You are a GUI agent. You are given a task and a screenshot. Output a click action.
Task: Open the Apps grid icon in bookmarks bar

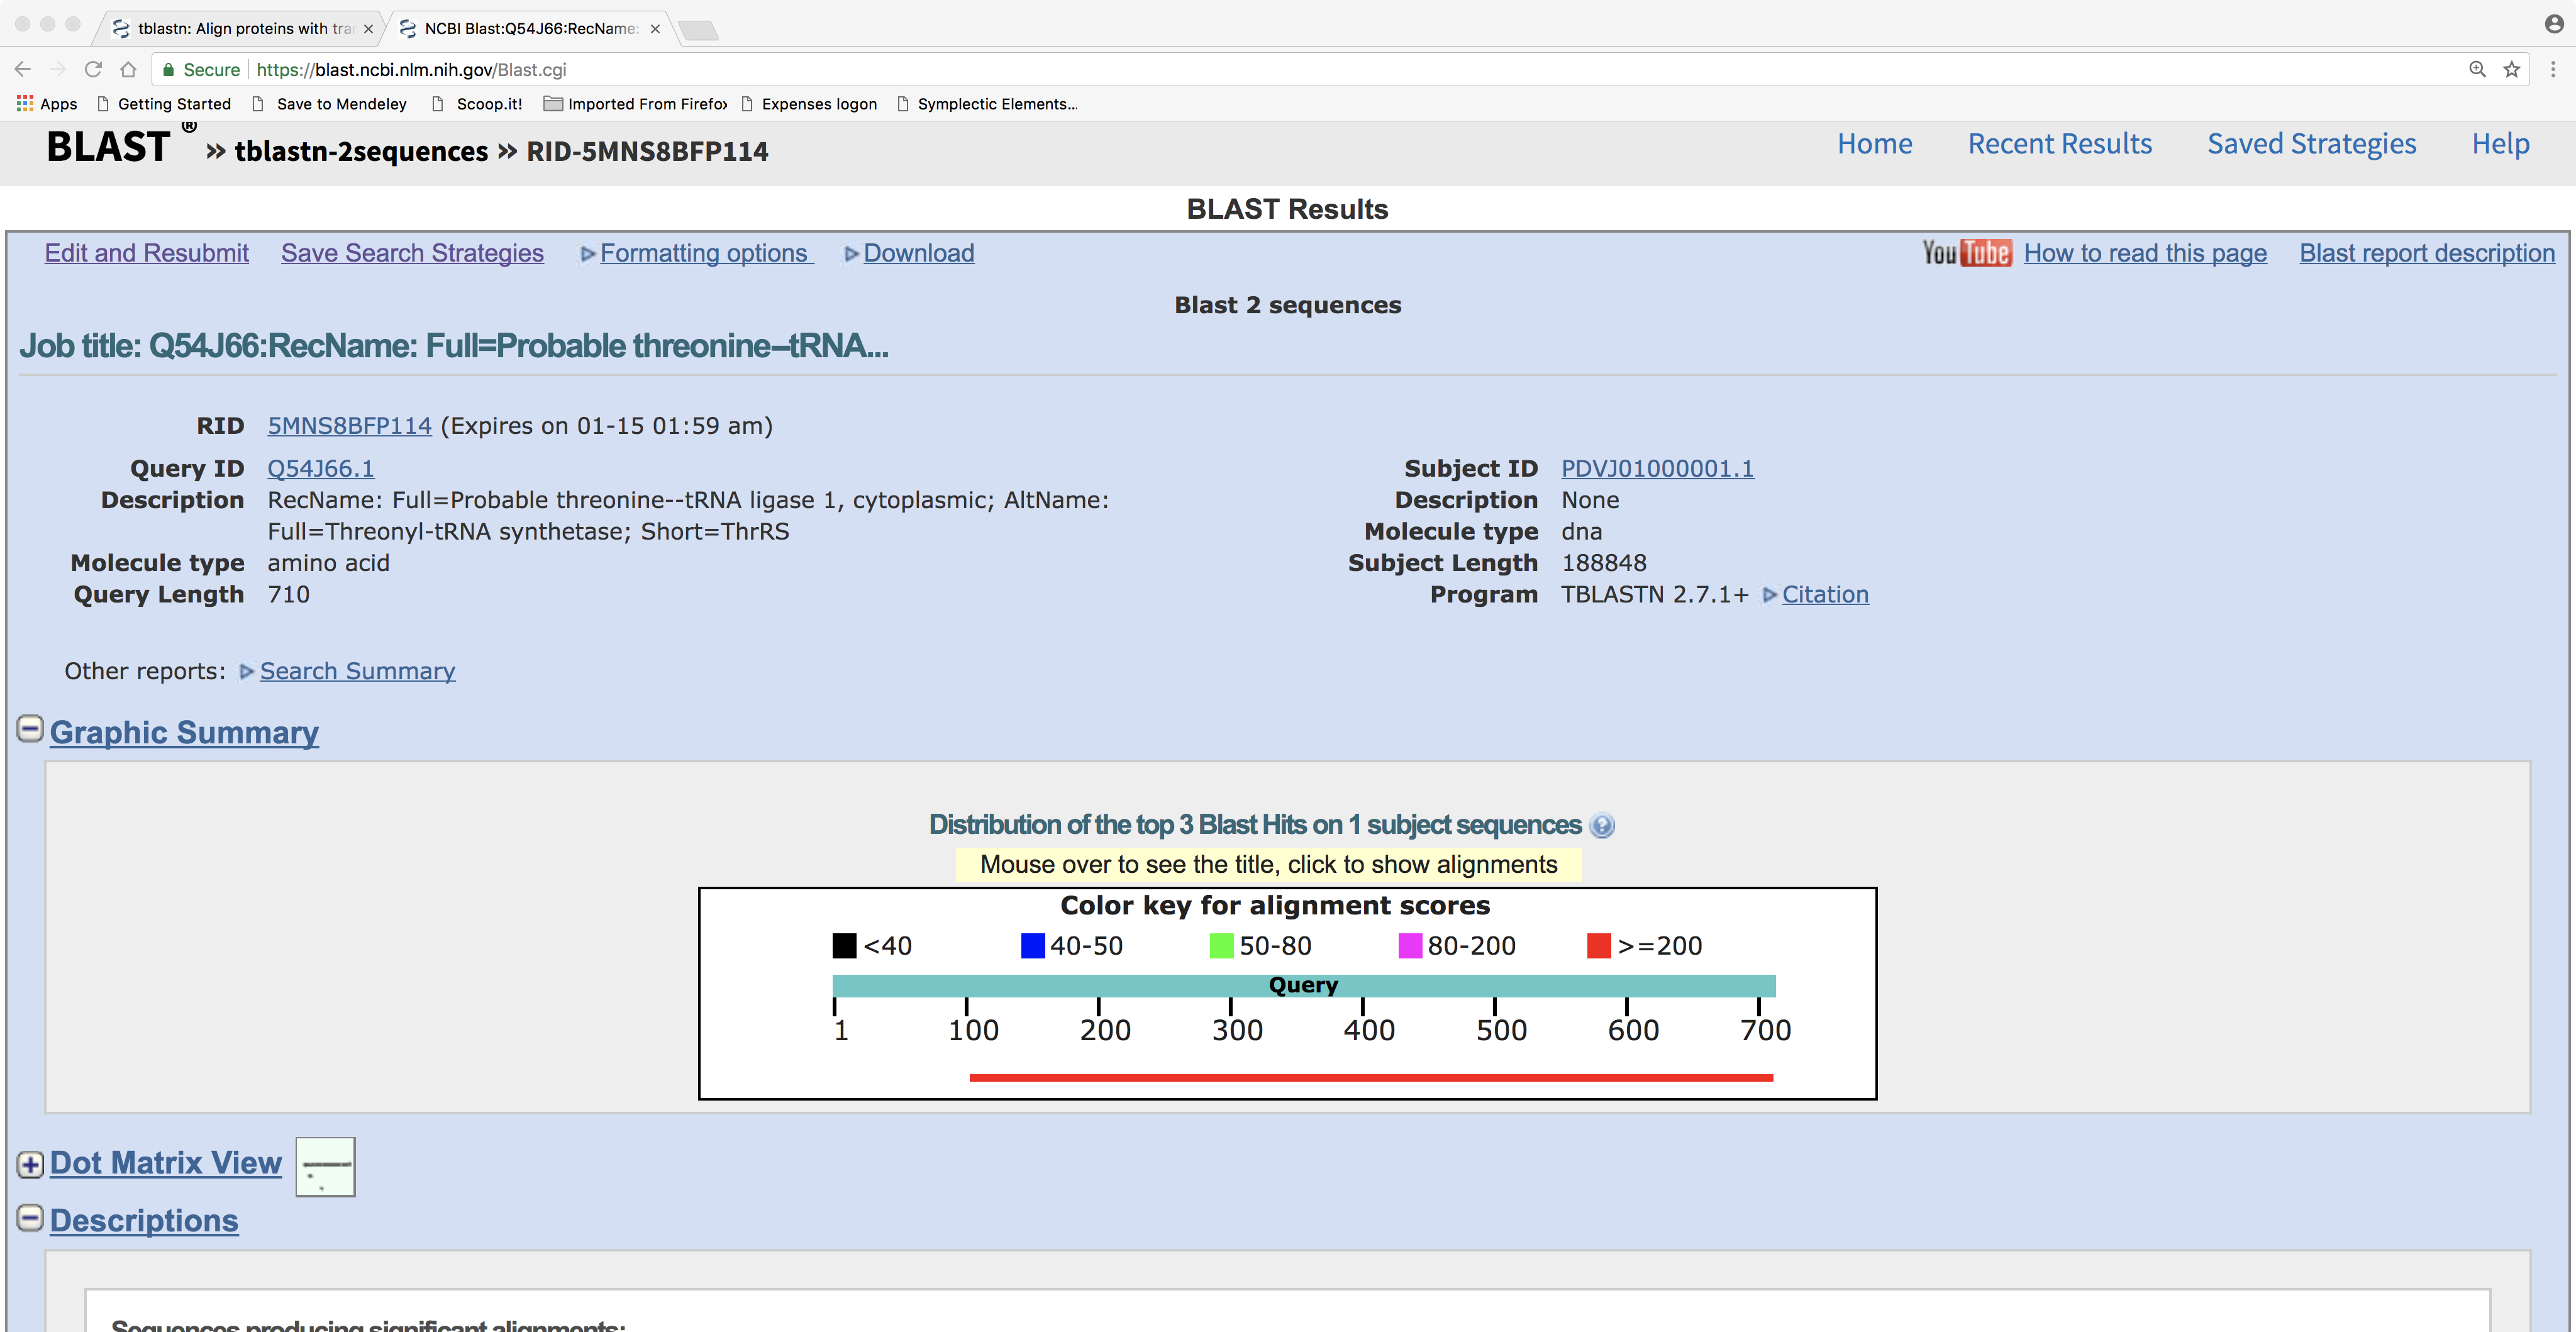[25, 103]
